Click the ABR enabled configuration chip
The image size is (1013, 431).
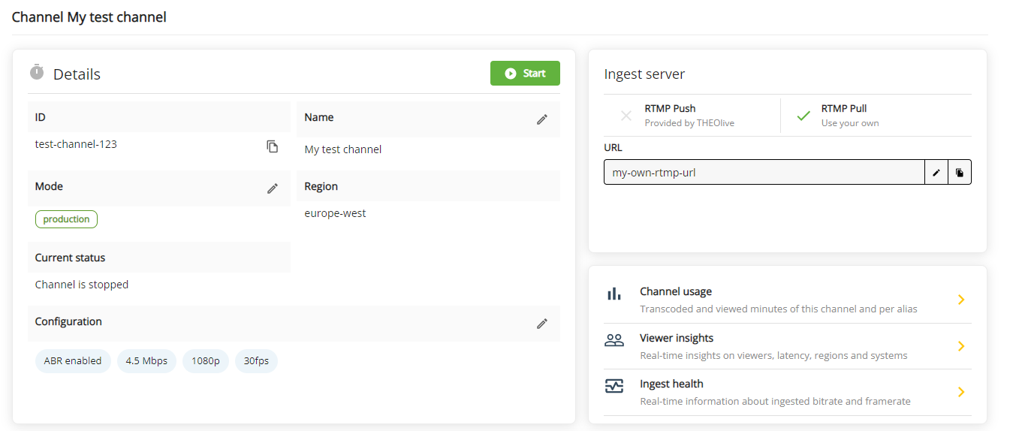[x=73, y=361]
